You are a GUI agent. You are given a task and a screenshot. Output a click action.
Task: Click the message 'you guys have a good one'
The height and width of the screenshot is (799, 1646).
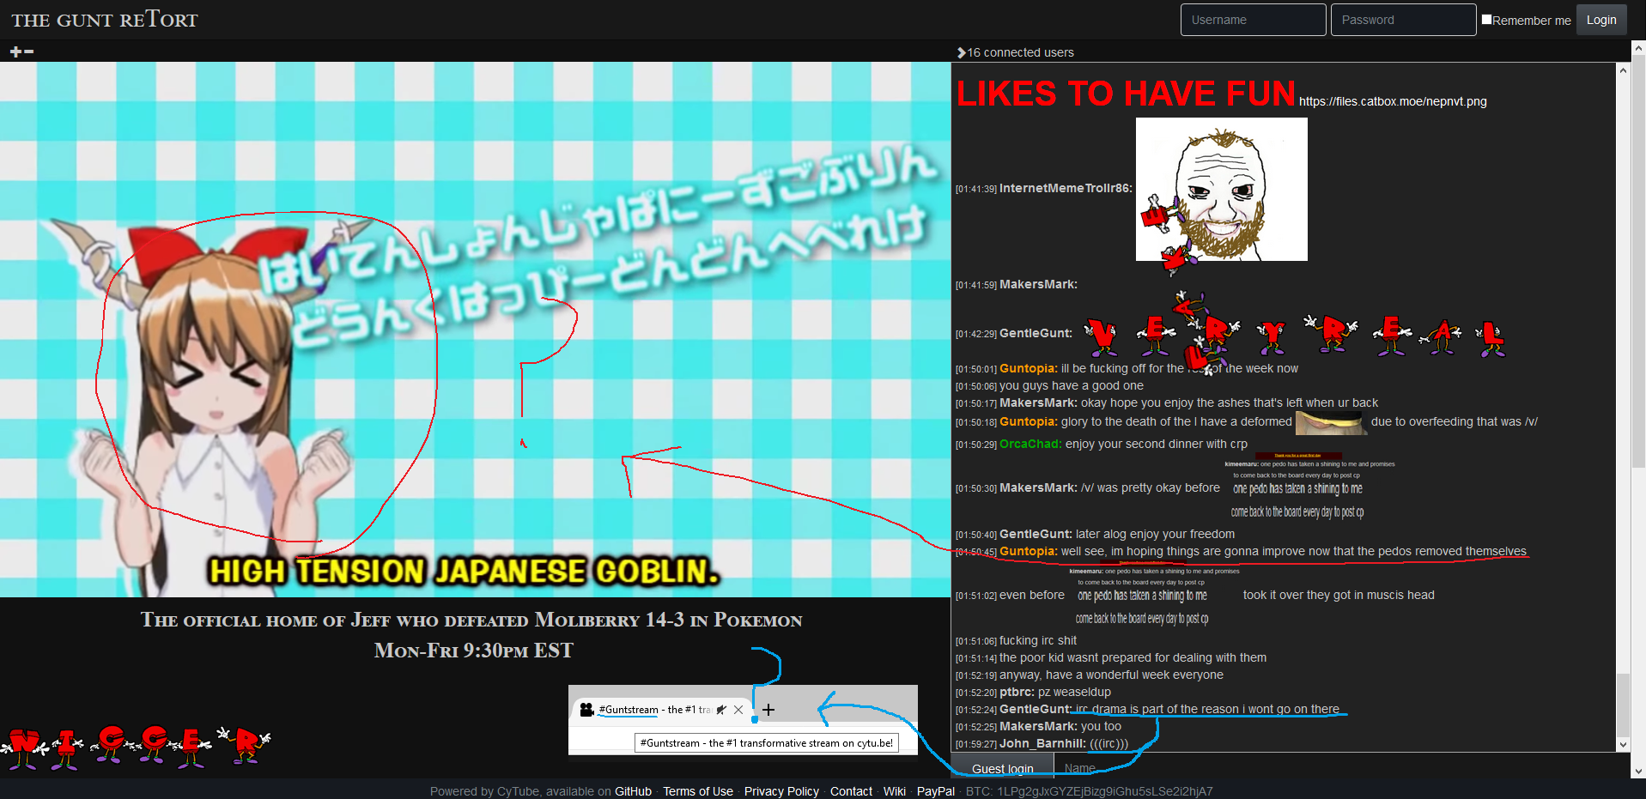pyautogui.click(x=1072, y=385)
